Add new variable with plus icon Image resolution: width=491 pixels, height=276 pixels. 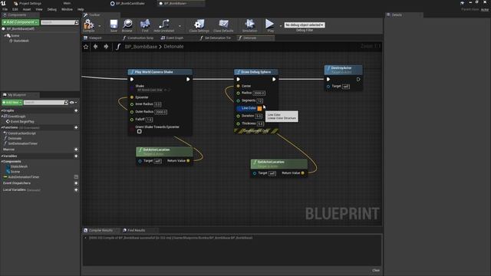click(76, 156)
